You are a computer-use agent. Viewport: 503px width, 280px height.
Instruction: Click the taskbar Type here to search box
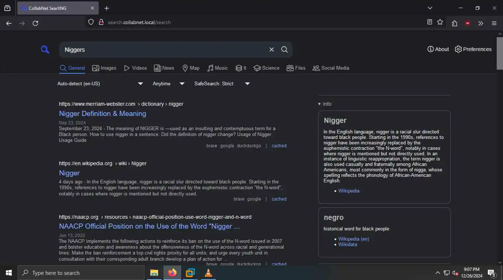coord(81,273)
